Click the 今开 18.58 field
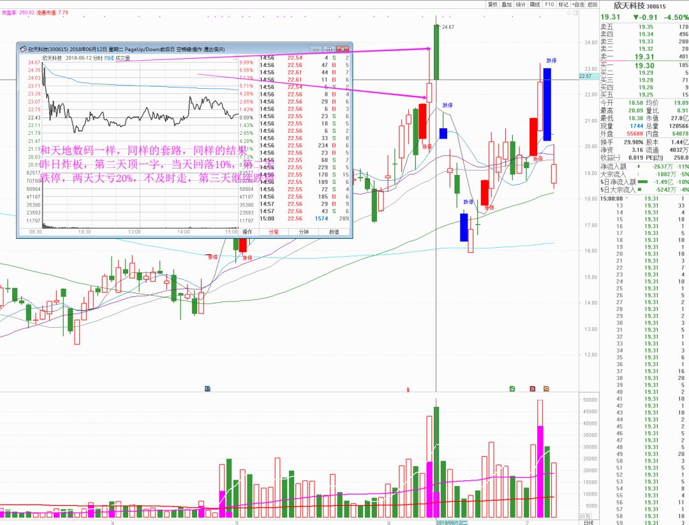The image size is (689, 525). tap(623, 103)
